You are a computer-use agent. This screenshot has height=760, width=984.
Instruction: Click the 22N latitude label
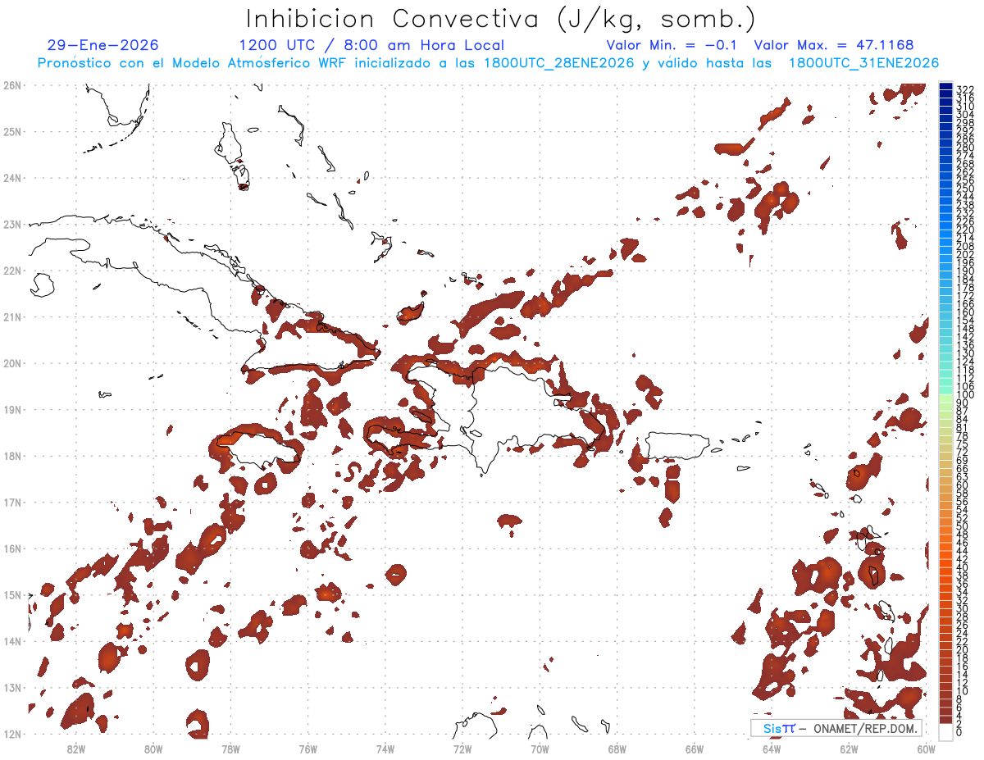coord(12,271)
